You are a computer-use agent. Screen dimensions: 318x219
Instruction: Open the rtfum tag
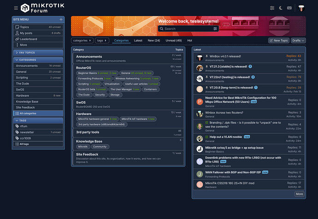coord(38,126)
